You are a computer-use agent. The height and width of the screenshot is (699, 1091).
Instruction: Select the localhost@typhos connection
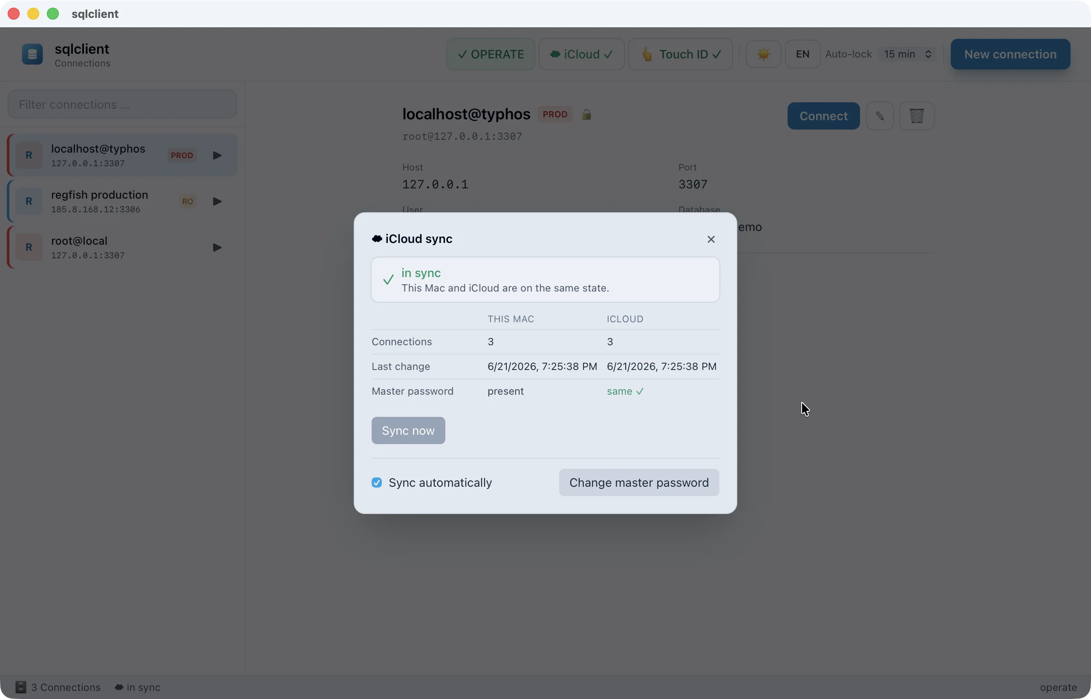122,155
